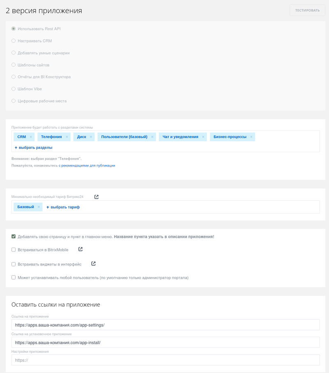Enable Встраиваться в BitrixMobile checkbox
The image size is (329, 373).
(x=14, y=250)
